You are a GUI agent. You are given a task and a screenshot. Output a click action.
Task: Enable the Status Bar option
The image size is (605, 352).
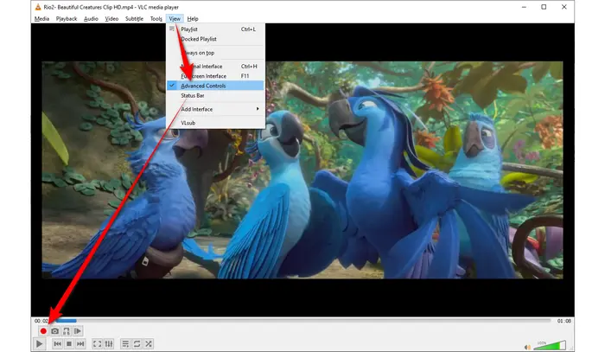(215, 96)
